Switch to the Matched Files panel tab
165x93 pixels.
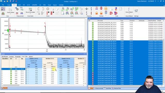tap(116, 88)
